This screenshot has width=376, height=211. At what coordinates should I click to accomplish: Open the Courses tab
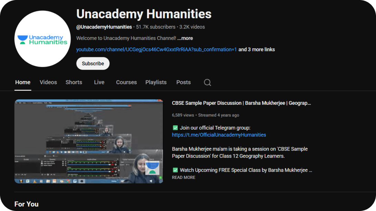(126, 82)
